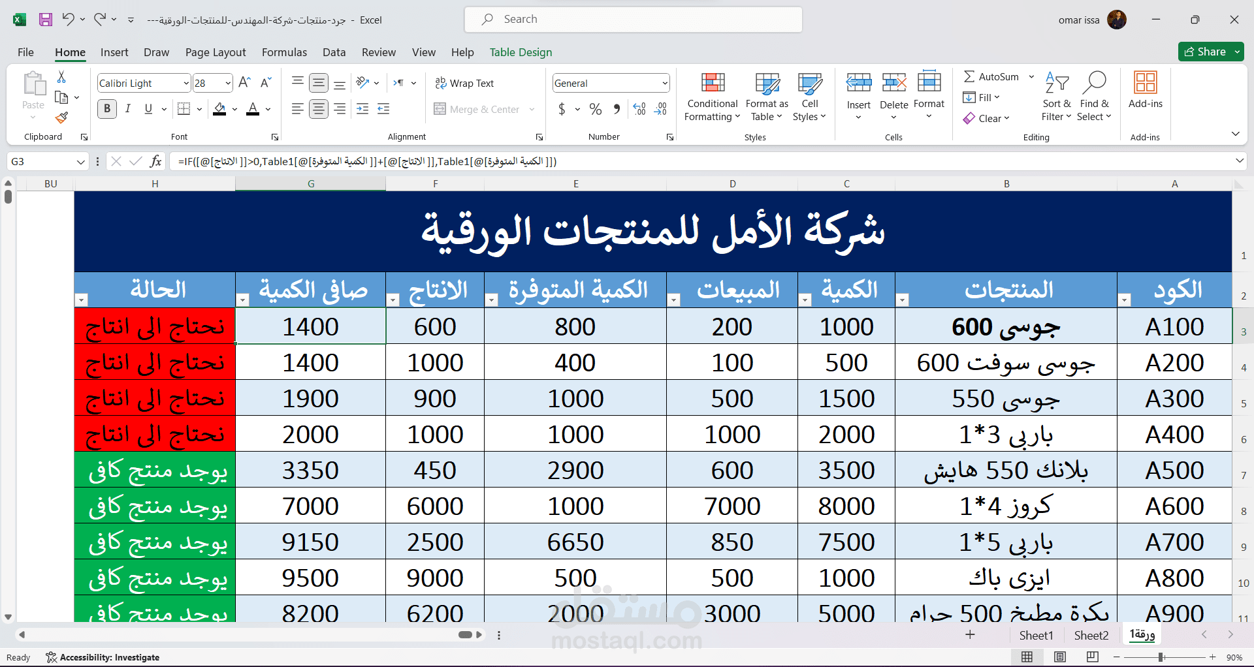Open filter dropdown for المنتجات column
This screenshot has width=1254, height=667.
(903, 300)
